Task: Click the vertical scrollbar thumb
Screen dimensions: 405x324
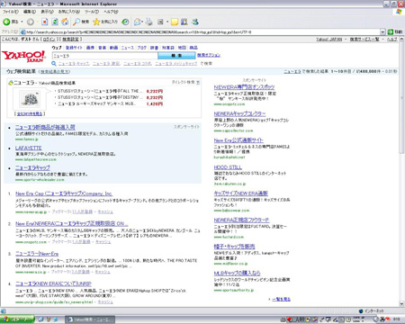Action: 401,97
